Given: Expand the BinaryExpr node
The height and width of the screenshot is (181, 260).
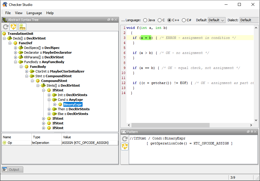Looking at the screenshot, I should 55,104.
